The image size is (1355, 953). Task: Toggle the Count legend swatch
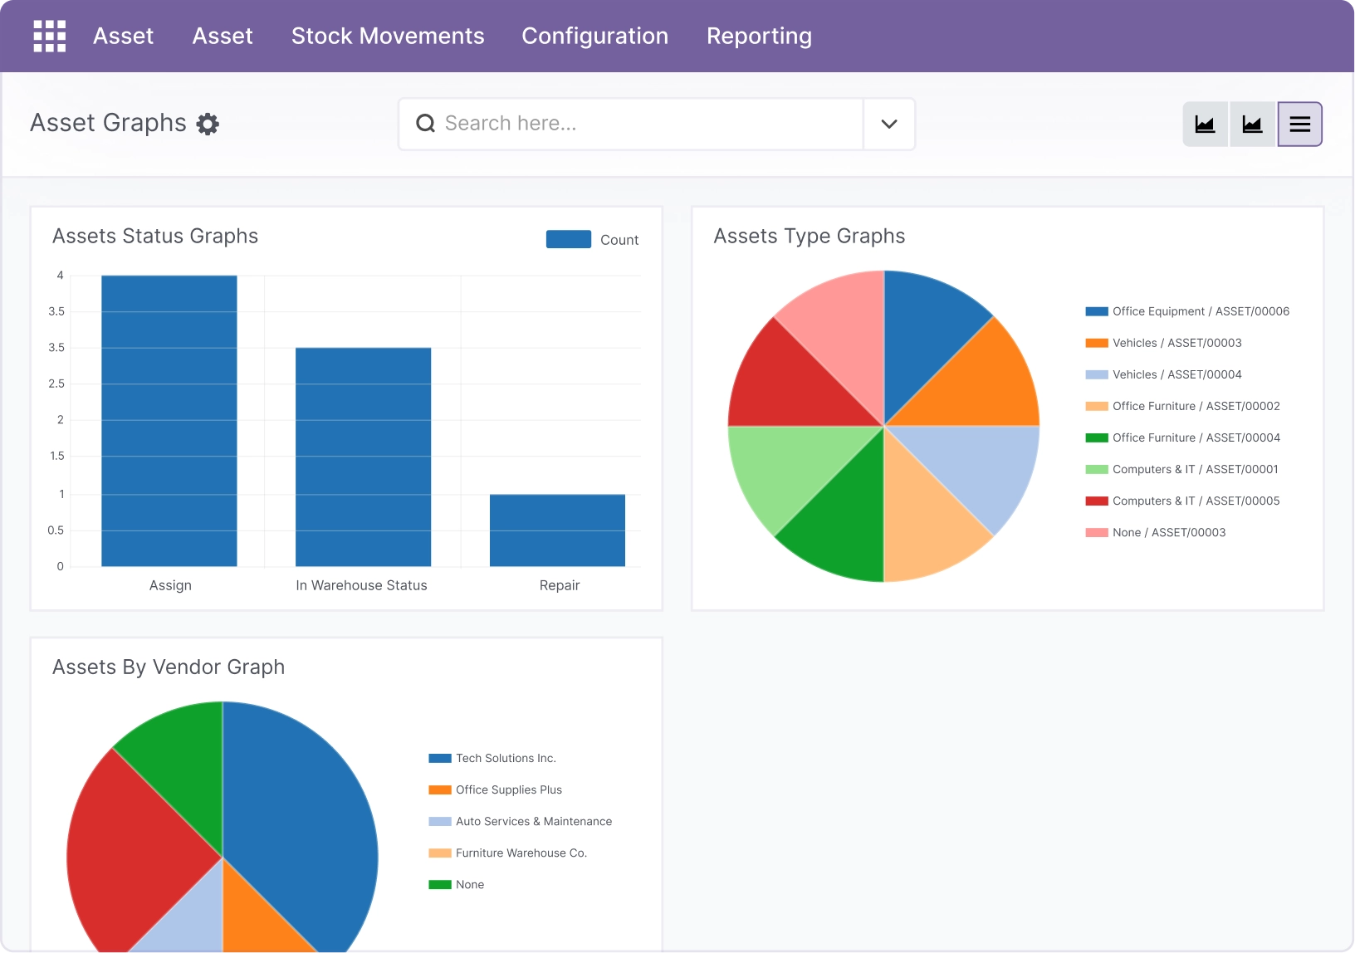click(x=569, y=239)
